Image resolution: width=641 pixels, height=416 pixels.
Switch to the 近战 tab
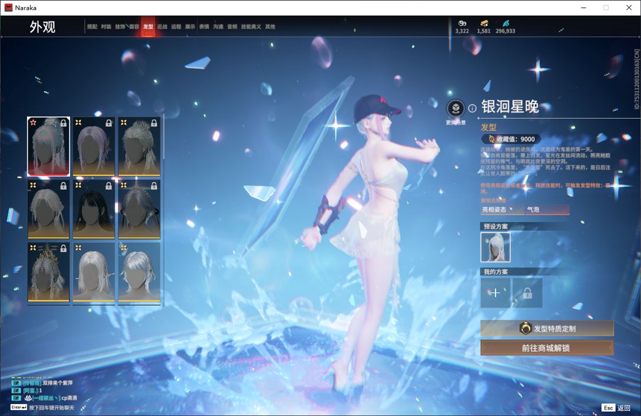(x=162, y=26)
